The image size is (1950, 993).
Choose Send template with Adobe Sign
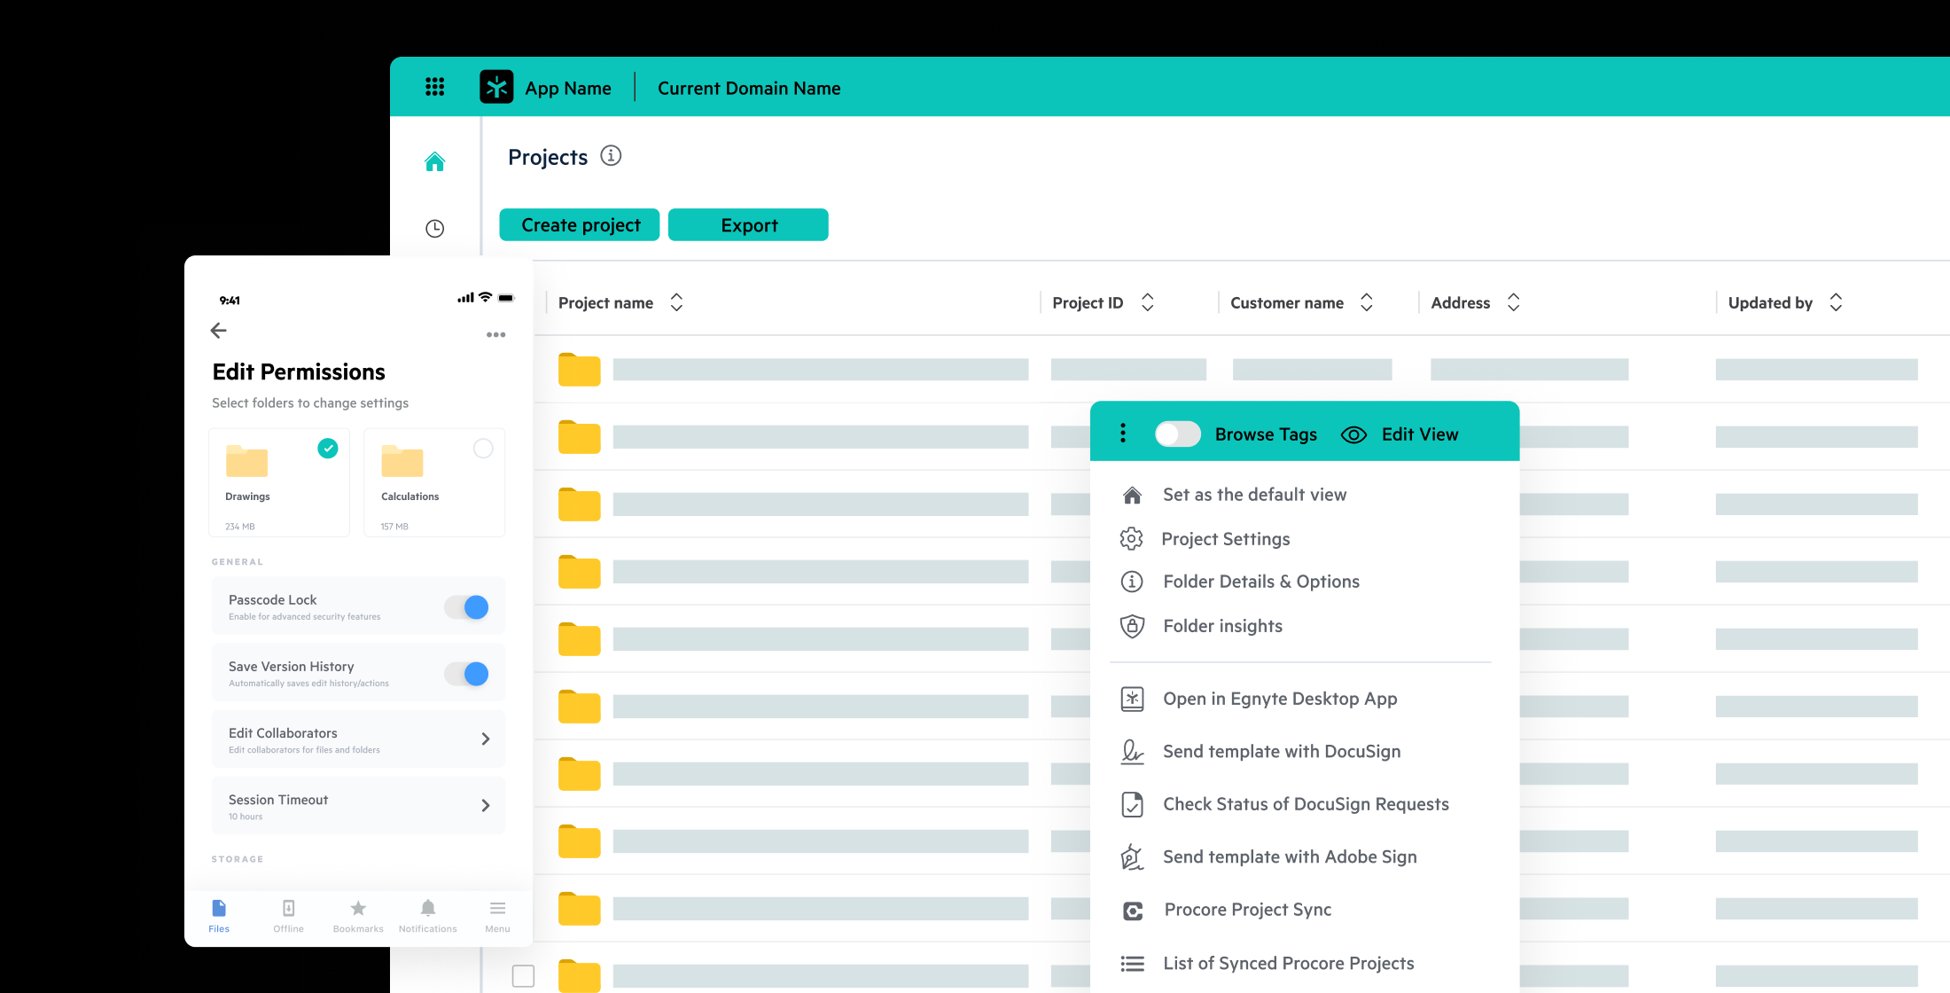pyautogui.click(x=1290, y=857)
